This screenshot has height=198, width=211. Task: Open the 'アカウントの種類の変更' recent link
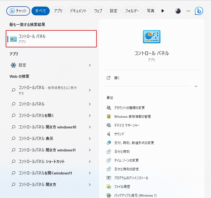click(129, 108)
